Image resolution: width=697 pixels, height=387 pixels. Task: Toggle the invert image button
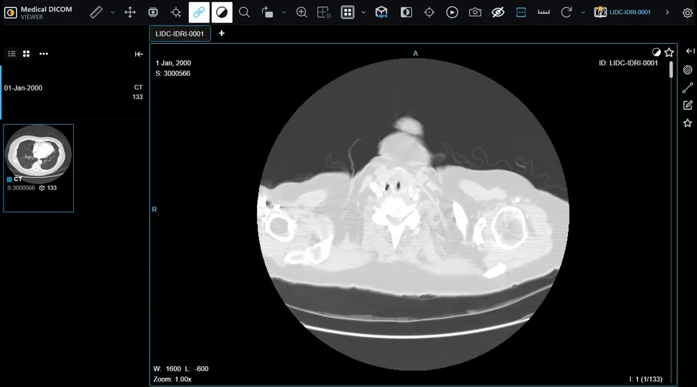tap(406, 13)
